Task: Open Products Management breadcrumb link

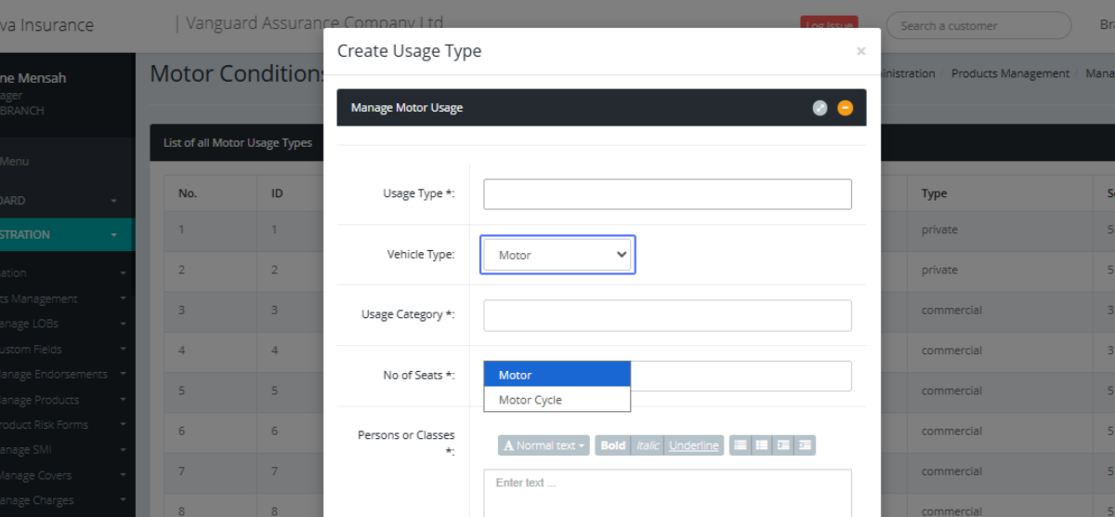Action: tap(1010, 73)
